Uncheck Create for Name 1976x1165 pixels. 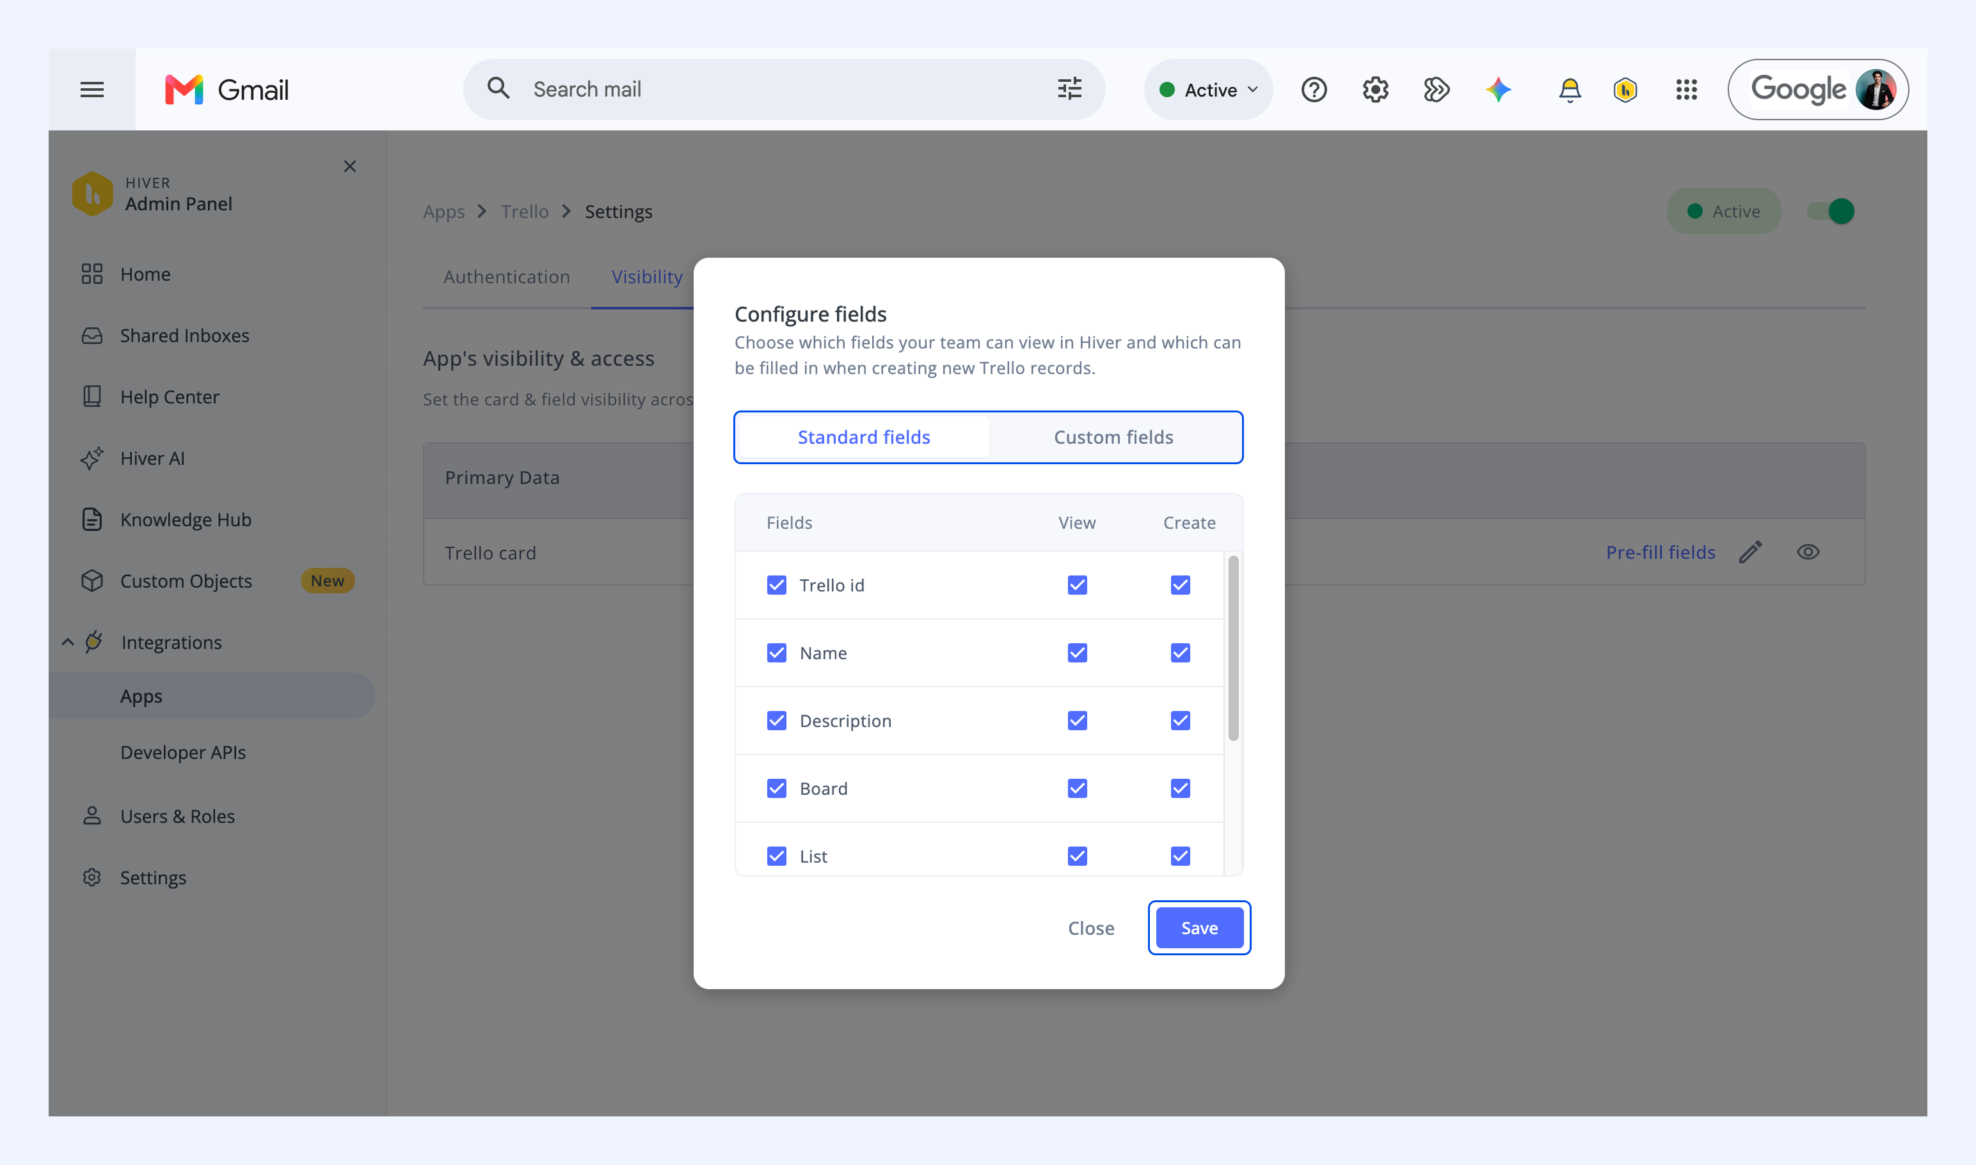[1180, 652]
